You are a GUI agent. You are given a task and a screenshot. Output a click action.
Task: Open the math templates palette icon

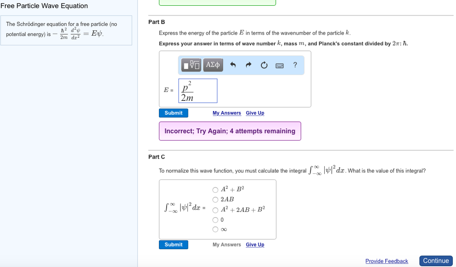pyautogui.click(x=191, y=65)
